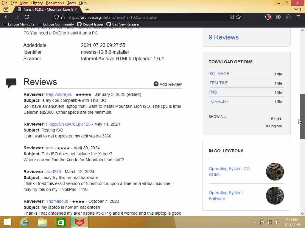Toggle reader view icon in address bar
Image resolution: width=305 pixels, height=228 pixels.
231,17
